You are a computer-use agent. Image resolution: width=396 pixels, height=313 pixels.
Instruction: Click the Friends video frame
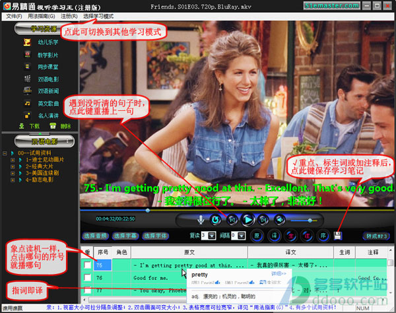tap(237, 114)
